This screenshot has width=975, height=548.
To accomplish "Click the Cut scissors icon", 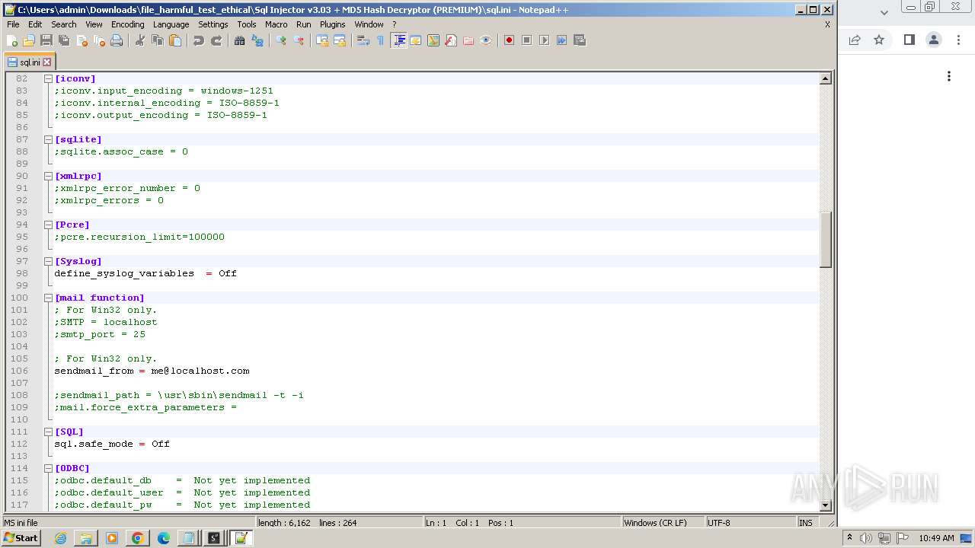I will (x=139, y=40).
